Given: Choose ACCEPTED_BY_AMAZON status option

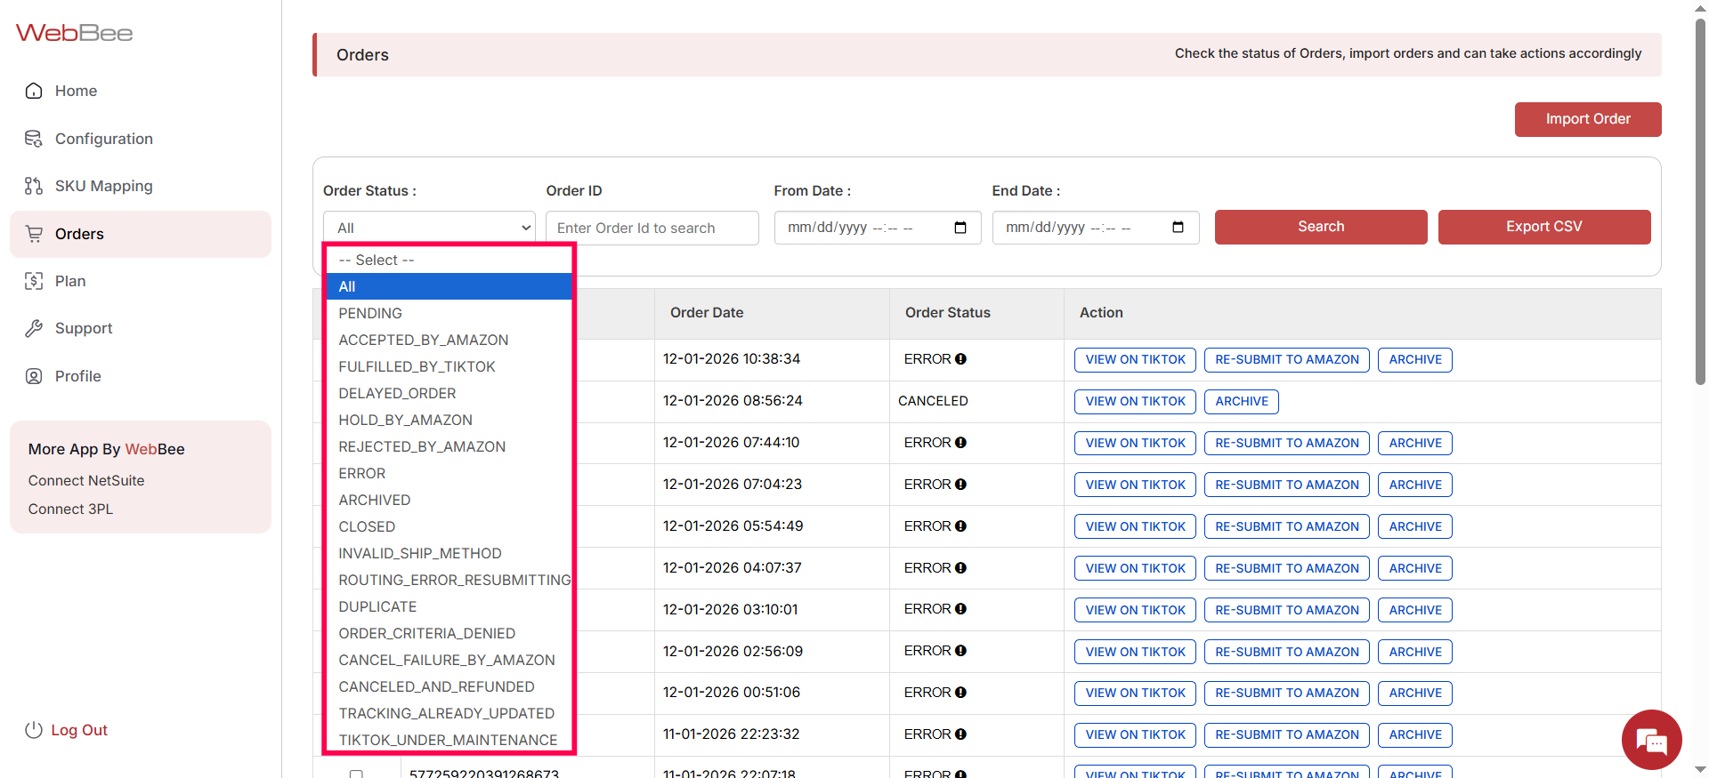Looking at the screenshot, I should (x=423, y=340).
